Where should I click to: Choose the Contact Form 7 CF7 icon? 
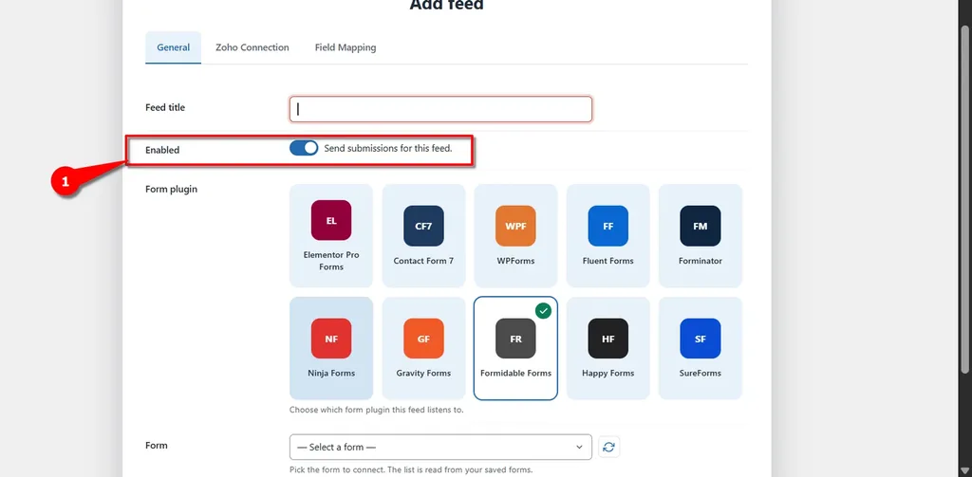pyautogui.click(x=423, y=226)
